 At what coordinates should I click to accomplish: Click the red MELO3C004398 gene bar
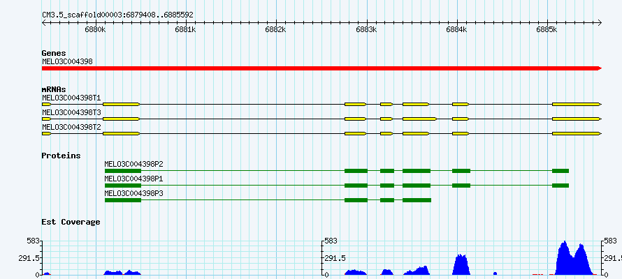point(321,68)
